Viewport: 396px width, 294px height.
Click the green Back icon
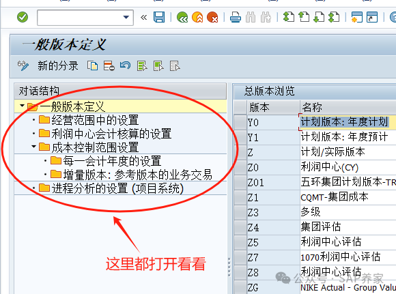(182, 18)
